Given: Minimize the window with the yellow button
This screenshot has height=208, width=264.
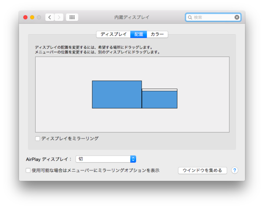Looking at the screenshot, I should point(32,17).
